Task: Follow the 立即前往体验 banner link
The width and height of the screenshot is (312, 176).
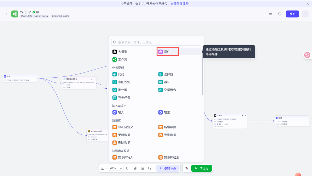Action: click(x=180, y=4)
